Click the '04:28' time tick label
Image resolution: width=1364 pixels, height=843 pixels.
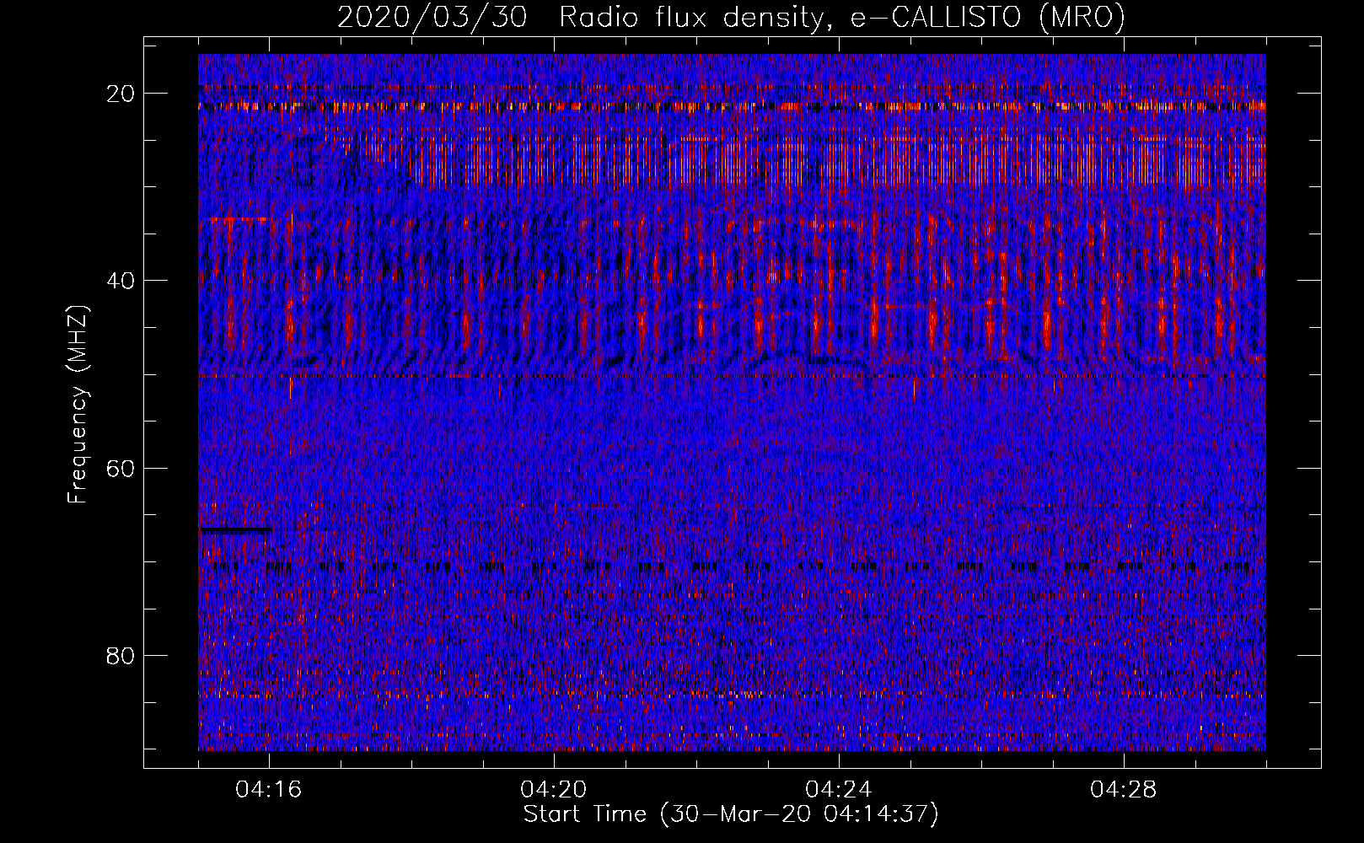pyautogui.click(x=1124, y=790)
